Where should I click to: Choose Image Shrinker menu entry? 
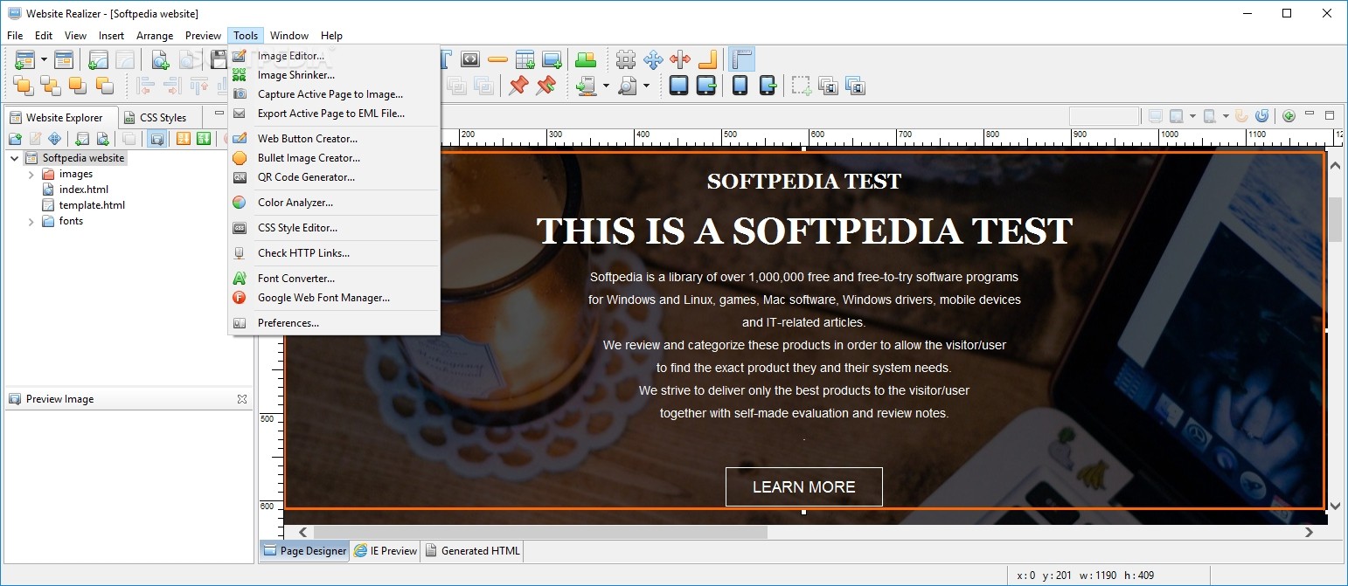(x=334, y=75)
